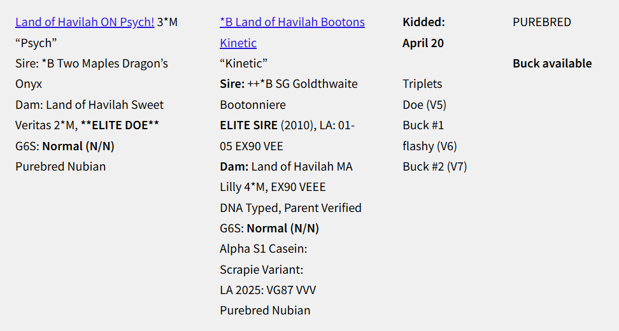Click the Doe (V5) entry
The image size is (619, 331).
click(424, 104)
